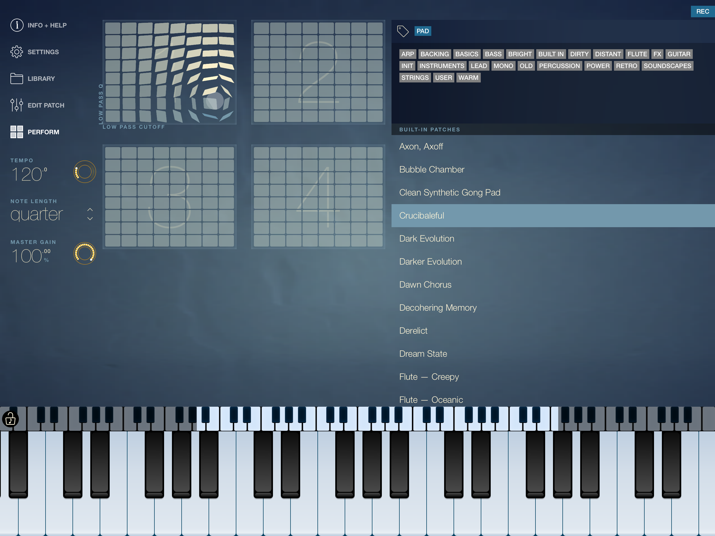Toggle the keyboard lock icon
This screenshot has height=536, width=715.
10,419
